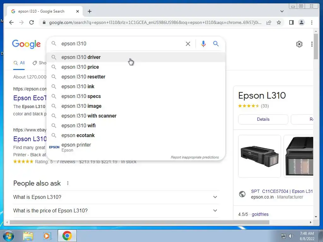Screen dimensions: 323x242
Task: Open the Windows Start menu
Action: click(x=8, y=236)
